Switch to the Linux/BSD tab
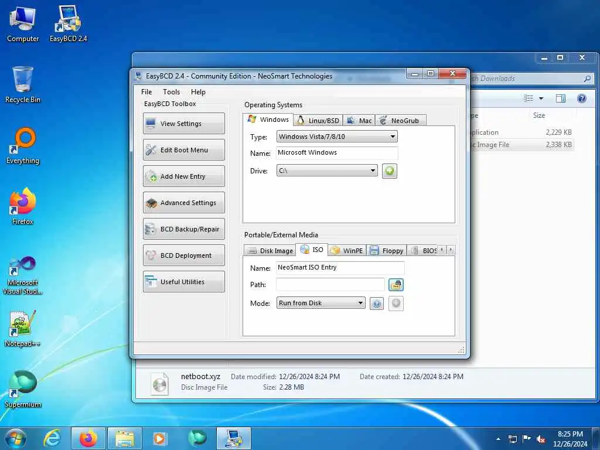Viewport: 600px width, 450px height. (318, 121)
